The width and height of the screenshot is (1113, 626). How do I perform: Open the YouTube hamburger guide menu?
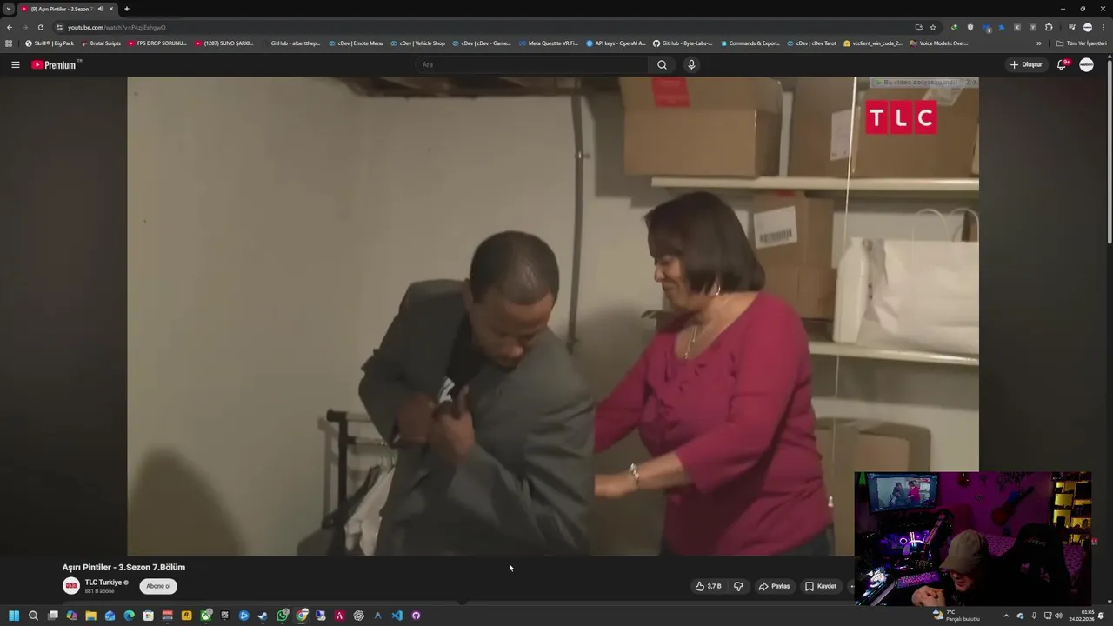click(x=15, y=64)
